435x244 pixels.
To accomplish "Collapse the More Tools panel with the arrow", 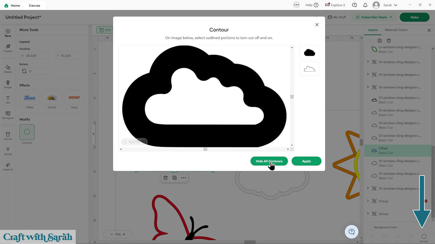I will (x=93, y=134).
